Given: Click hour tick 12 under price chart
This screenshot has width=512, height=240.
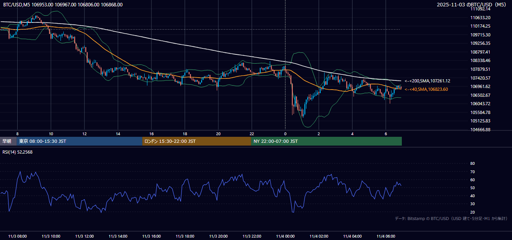Looking at the screenshot, I should [x=84, y=134].
